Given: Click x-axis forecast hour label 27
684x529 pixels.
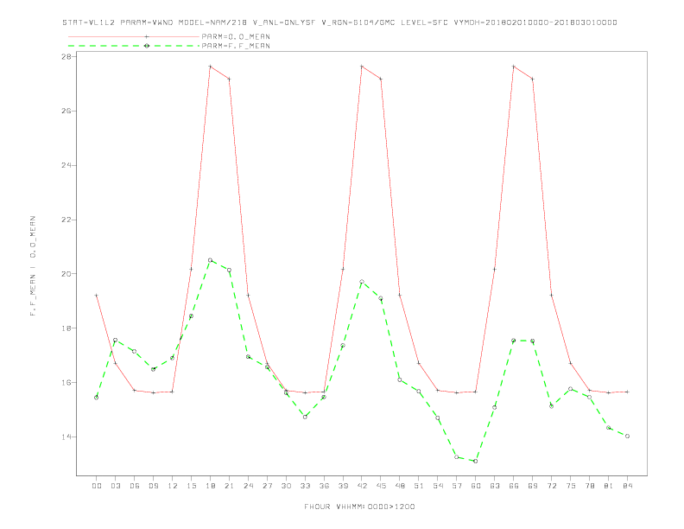Looking at the screenshot, I should (267, 486).
